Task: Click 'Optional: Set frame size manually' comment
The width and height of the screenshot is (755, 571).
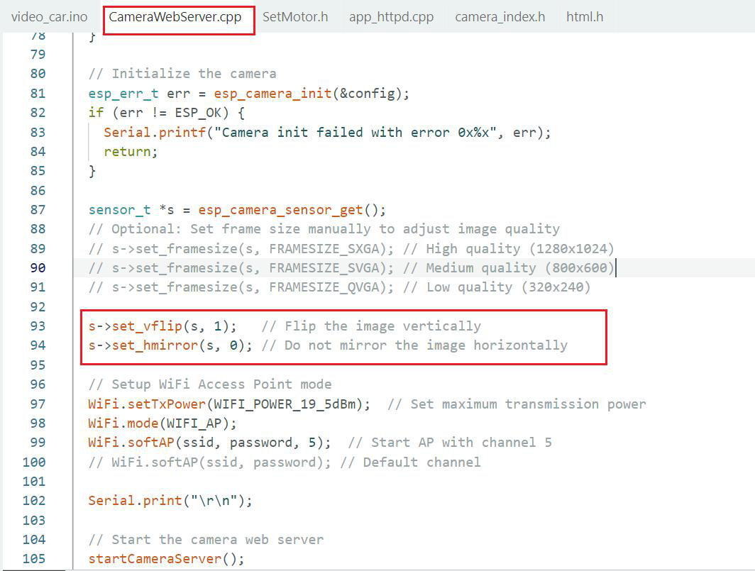Action: click(x=324, y=229)
